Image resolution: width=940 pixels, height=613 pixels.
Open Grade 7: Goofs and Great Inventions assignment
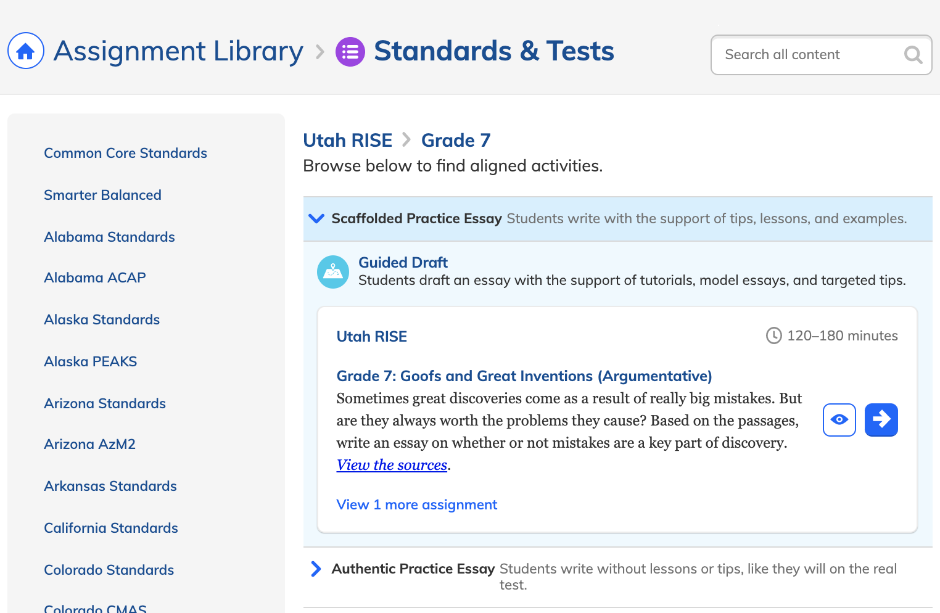524,376
